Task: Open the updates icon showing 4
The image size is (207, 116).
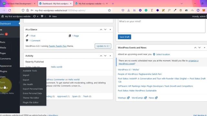Action: coord(36,16)
